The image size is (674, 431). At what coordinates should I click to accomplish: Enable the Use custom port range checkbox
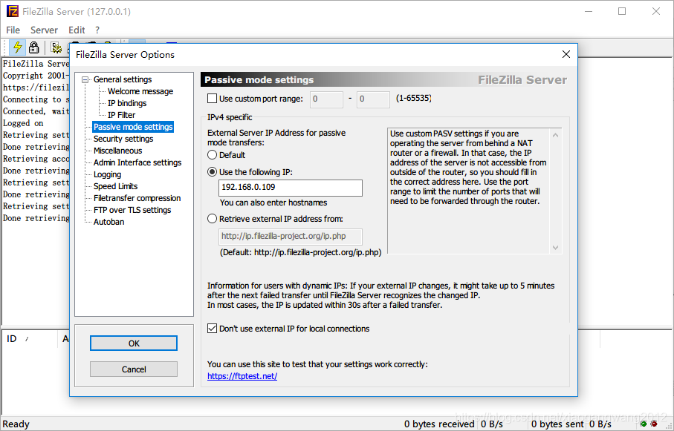pos(212,99)
